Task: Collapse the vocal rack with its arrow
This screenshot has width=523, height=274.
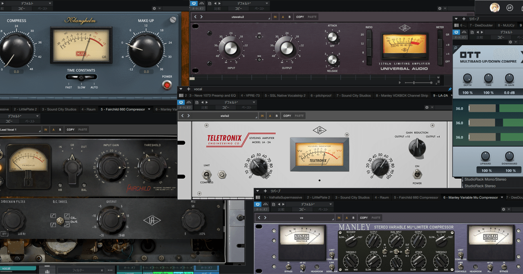Action: click(x=182, y=89)
